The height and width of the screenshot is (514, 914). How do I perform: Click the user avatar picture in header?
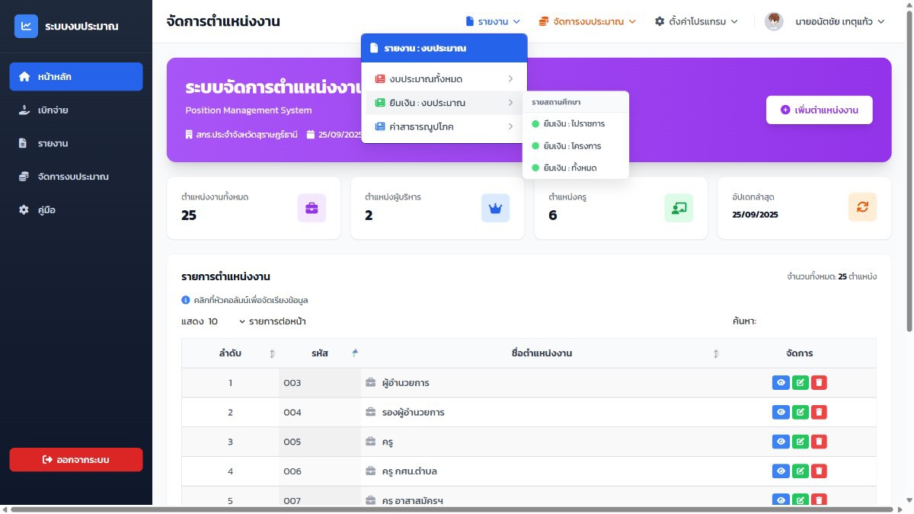point(774,21)
